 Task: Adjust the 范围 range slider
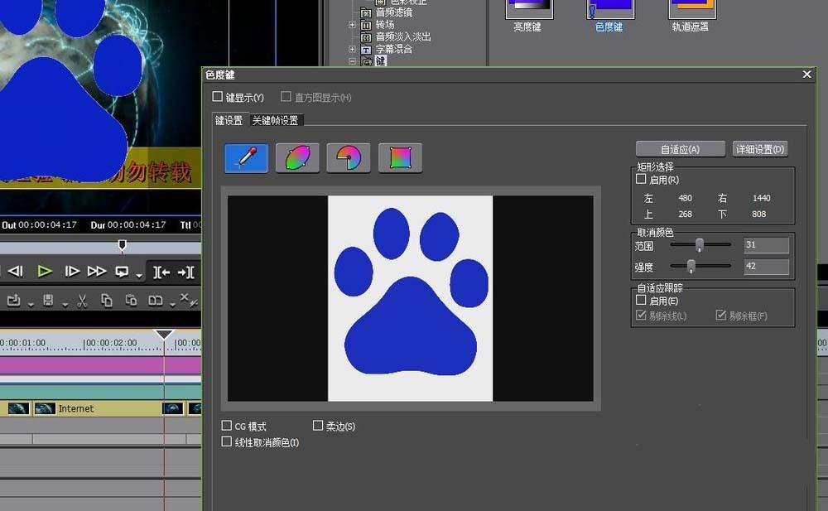coord(698,244)
